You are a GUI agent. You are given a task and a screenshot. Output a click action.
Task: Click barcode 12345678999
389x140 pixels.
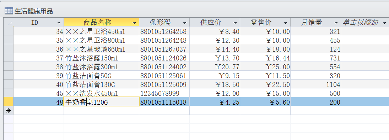point(164,93)
